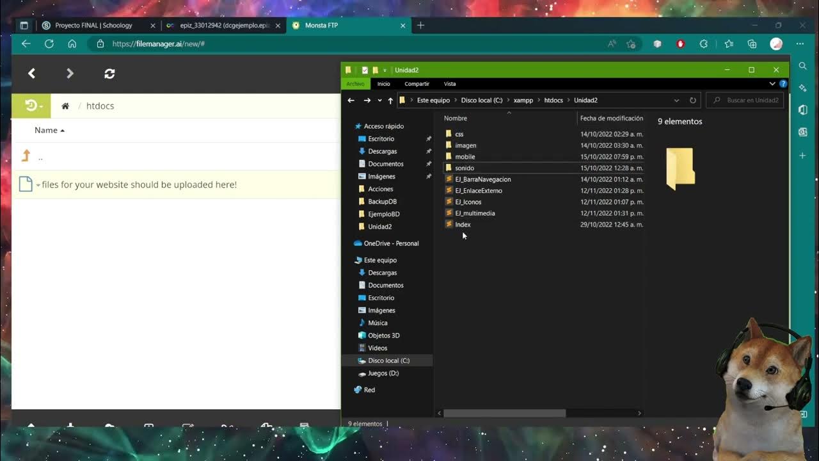Viewport: 819px width, 461px height.
Task: Open the file options arrow beside the document icon
Action: 38,185
